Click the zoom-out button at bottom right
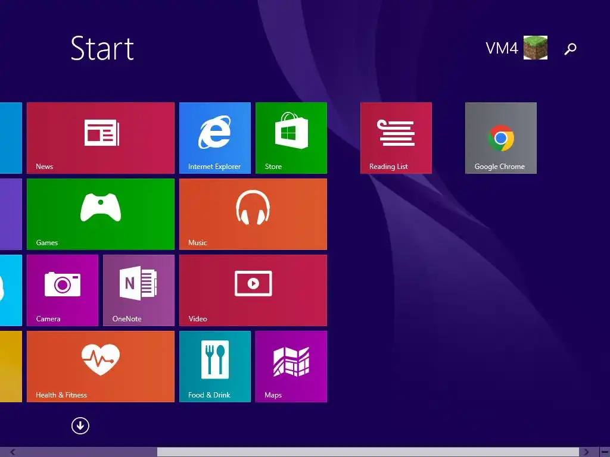610x457 pixels. point(605,452)
